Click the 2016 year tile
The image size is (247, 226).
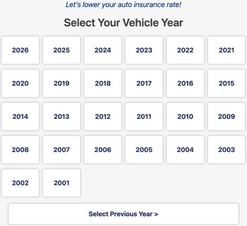(185, 83)
